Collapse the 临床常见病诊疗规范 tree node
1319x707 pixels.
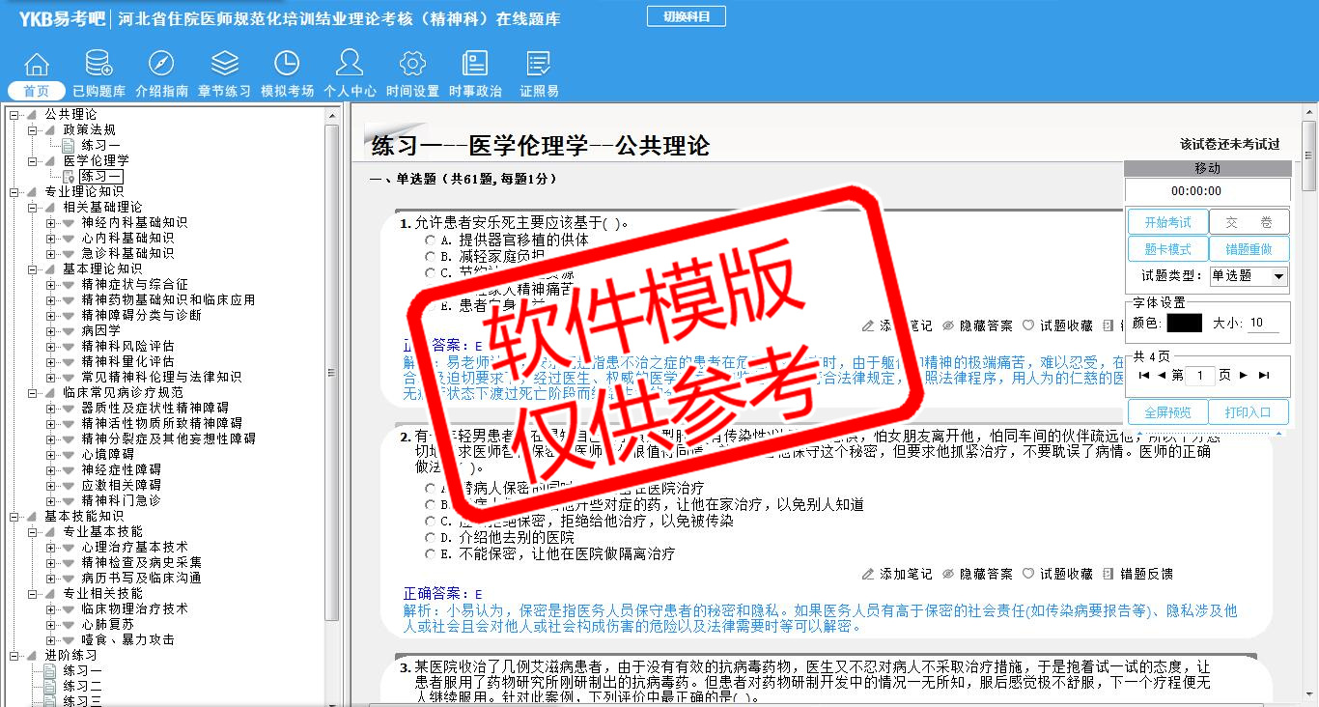(33, 393)
